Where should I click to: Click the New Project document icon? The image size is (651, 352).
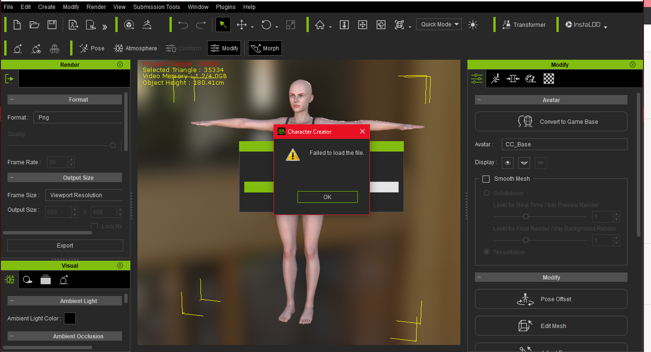[17, 25]
